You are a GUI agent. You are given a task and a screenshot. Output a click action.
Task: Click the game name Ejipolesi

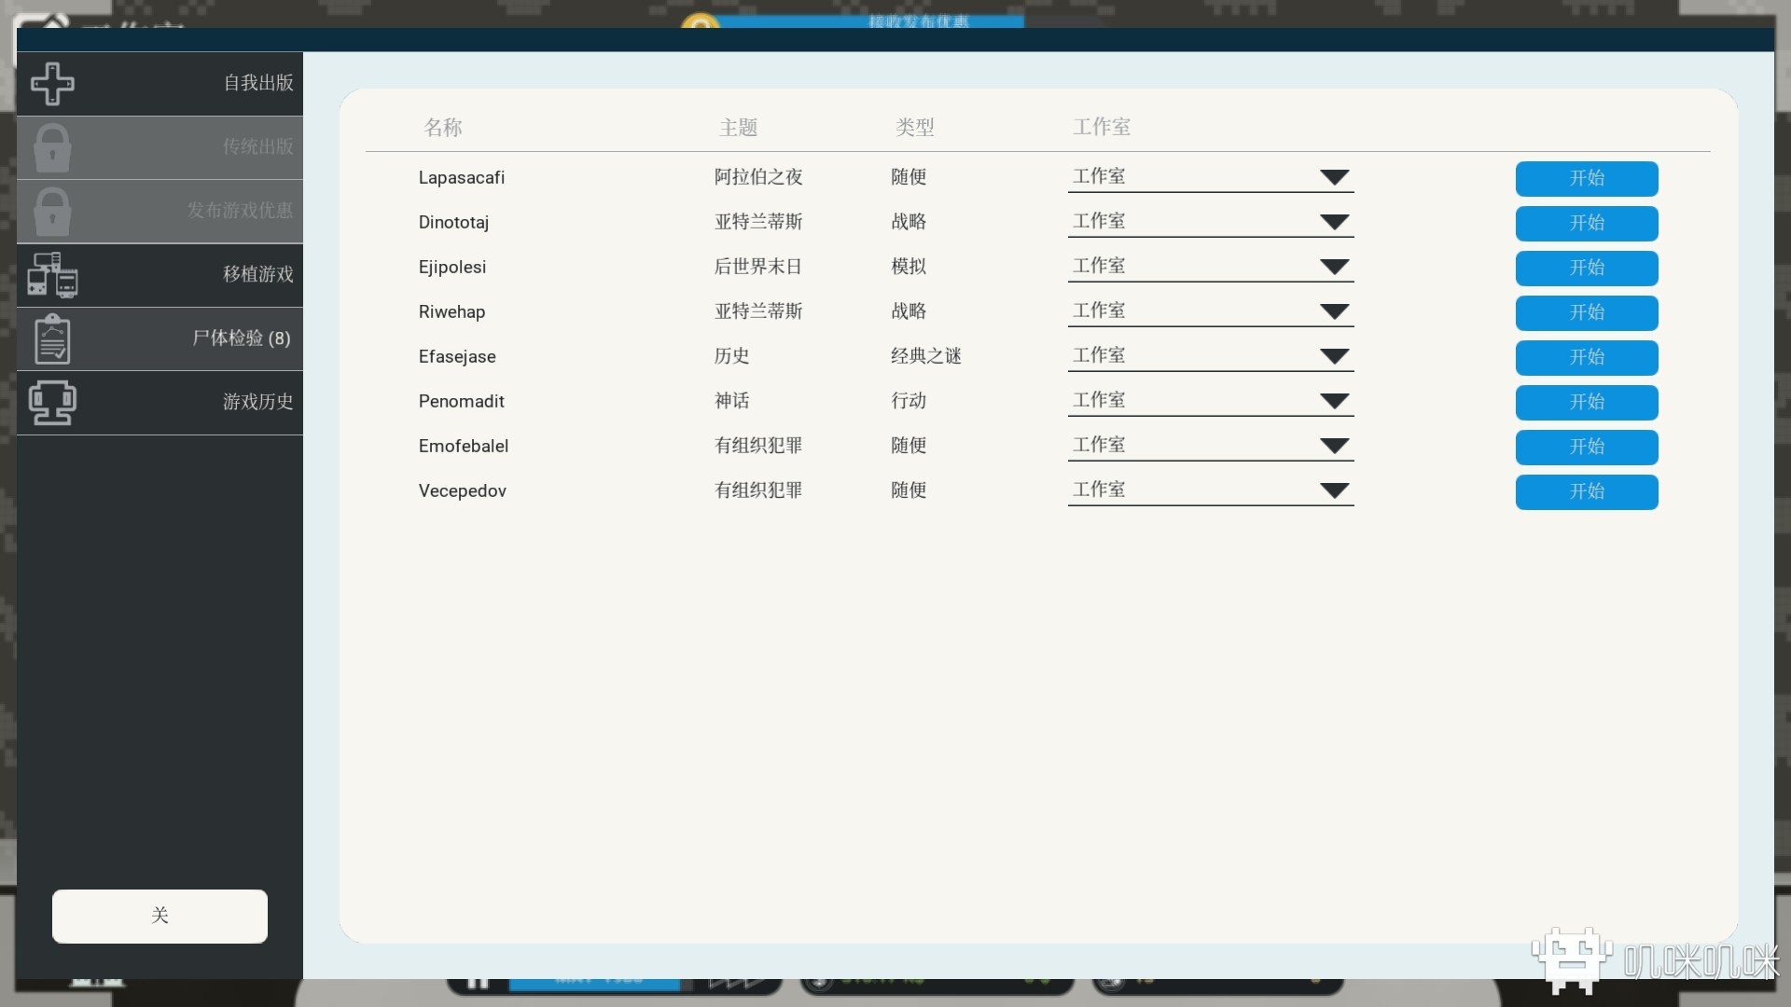(452, 267)
